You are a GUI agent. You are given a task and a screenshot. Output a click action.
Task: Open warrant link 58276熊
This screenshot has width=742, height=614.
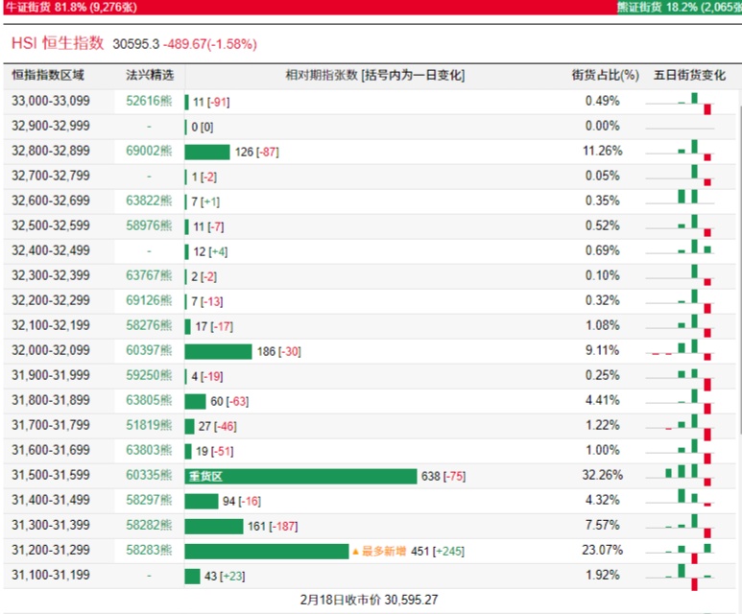149,325
